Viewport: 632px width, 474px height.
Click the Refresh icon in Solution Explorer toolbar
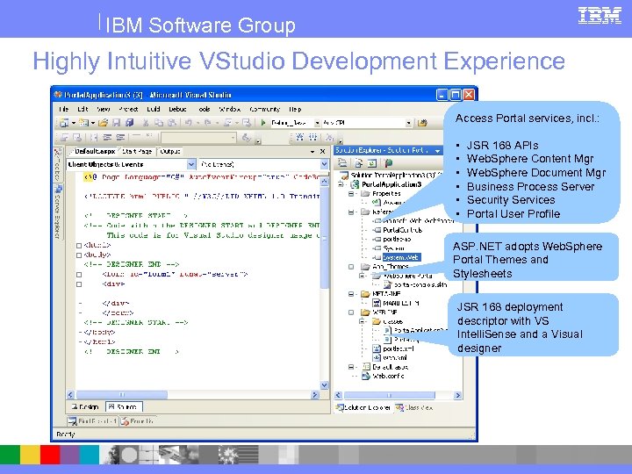click(x=372, y=163)
